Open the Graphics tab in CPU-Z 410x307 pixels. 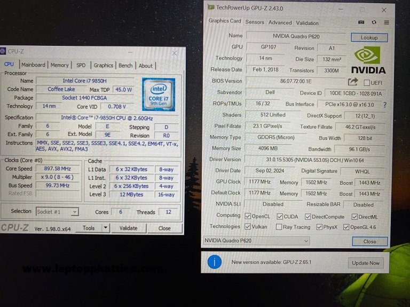pyautogui.click(x=103, y=65)
